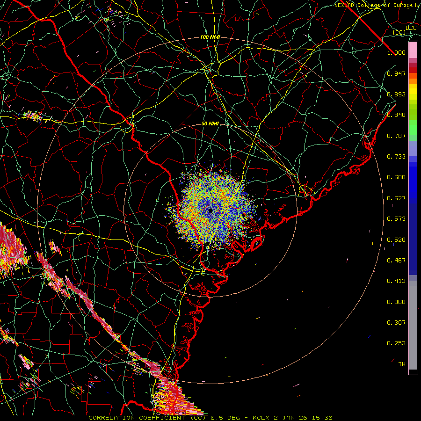
Task: Click the 100 NMI range ring label
Action: (x=210, y=37)
